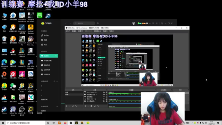Open the Sources dock header dropdown

106,90
